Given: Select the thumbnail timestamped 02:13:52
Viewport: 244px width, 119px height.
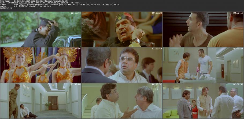Looking at the screenshot, I should click(x=122, y=101).
